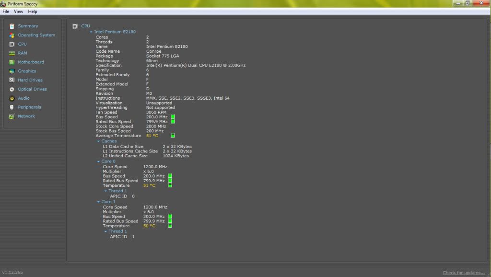
Task: Click the Piriform Speccy title bar app icon
Action: click(3, 4)
